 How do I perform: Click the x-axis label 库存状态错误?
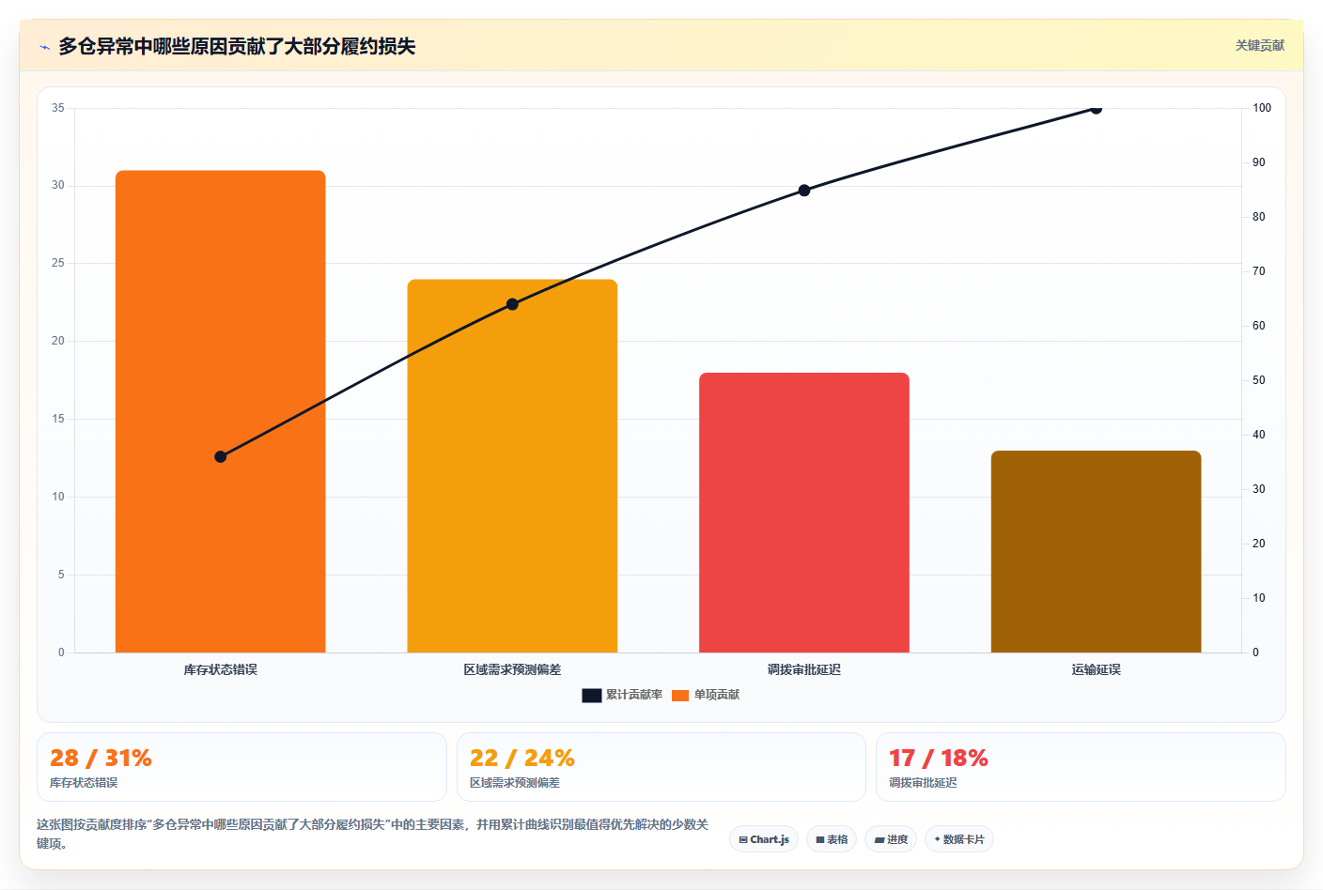tap(221, 669)
